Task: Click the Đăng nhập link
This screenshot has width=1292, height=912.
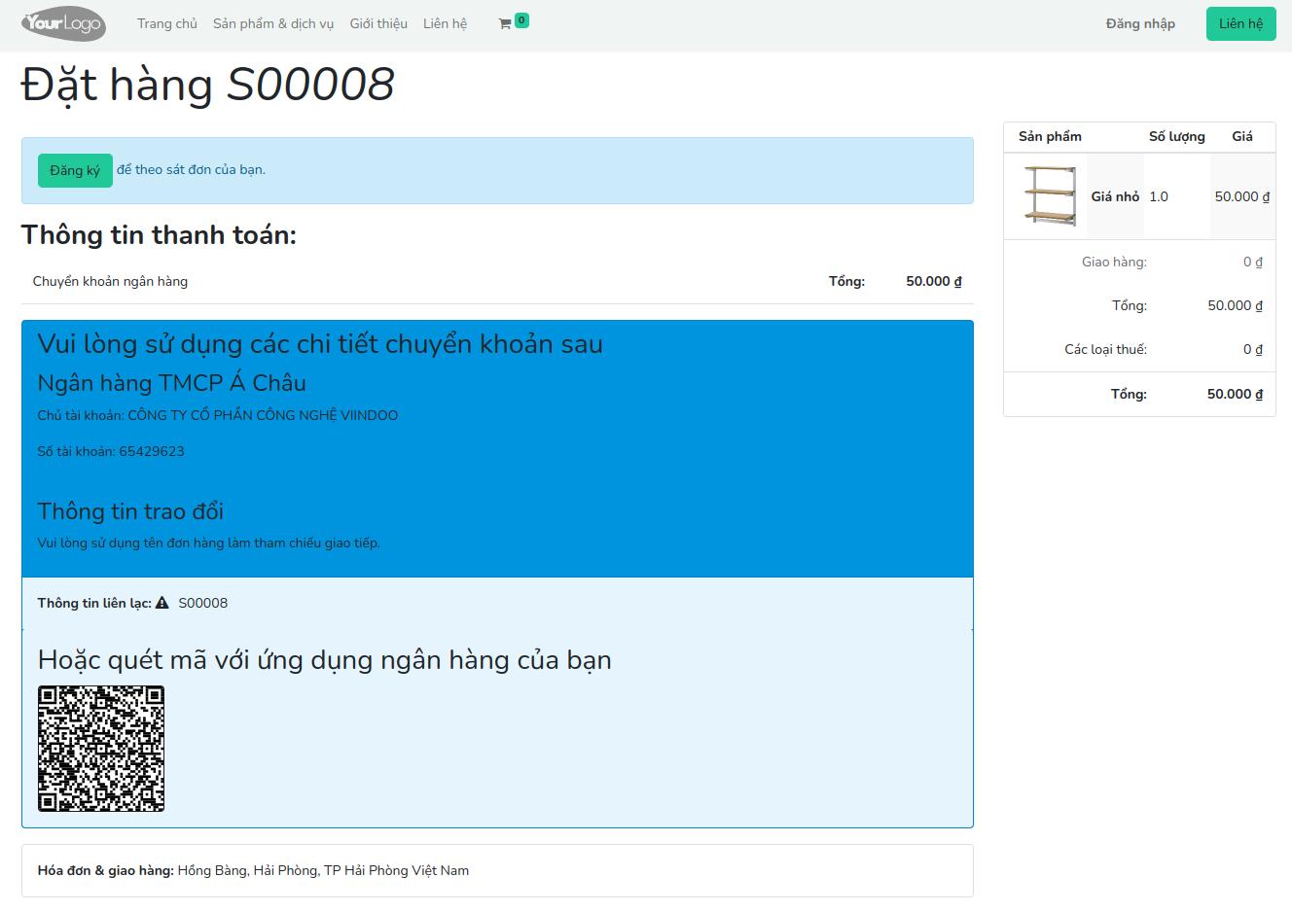Action: pyautogui.click(x=1140, y=23)
